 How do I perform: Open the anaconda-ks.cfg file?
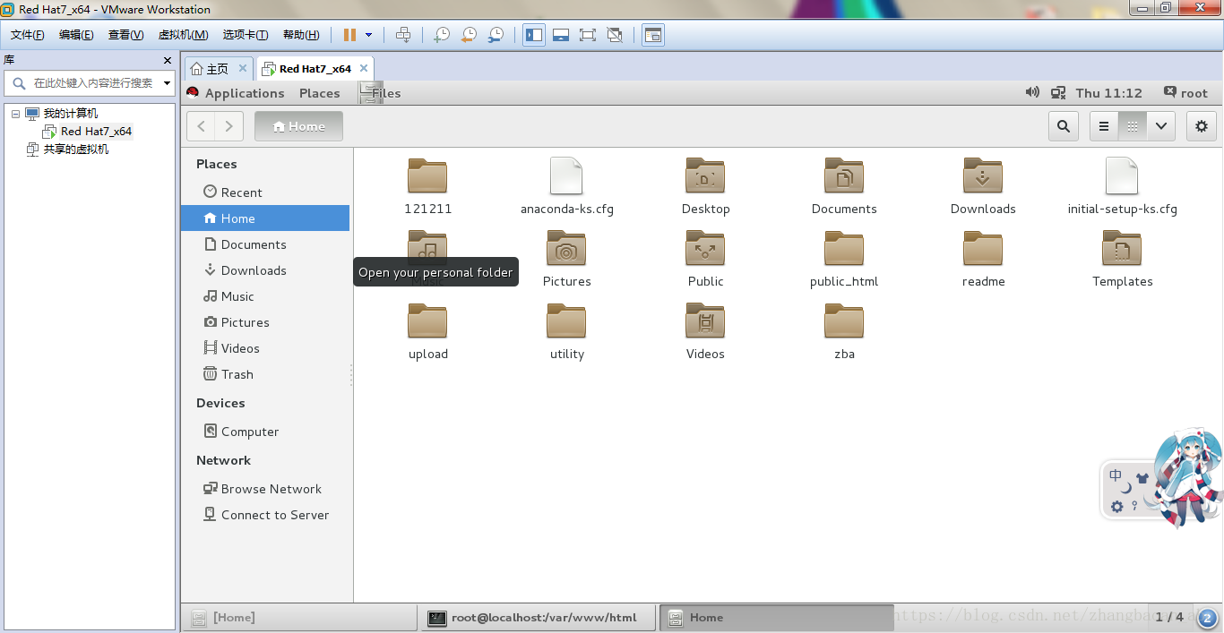[566, 176]
